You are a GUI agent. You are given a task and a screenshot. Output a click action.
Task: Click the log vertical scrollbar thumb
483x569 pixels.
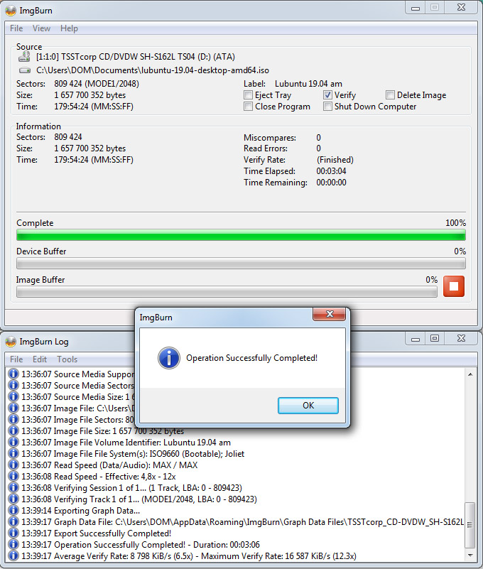click(470, 525)
